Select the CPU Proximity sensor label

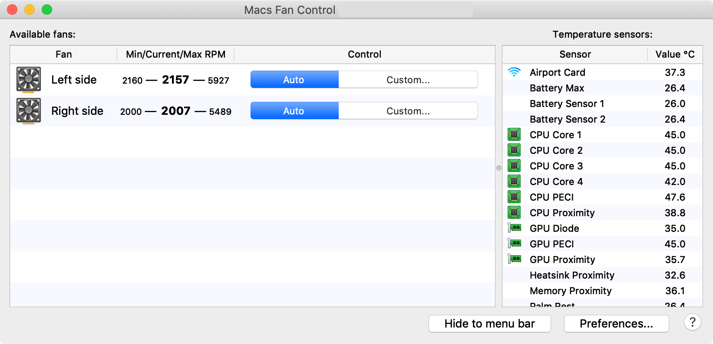(x=562, y=213)
